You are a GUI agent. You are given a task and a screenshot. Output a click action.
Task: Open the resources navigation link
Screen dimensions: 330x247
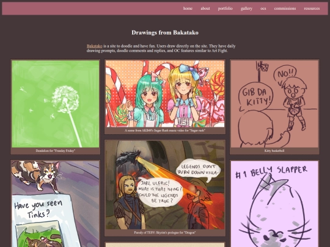tap(312, 9)
